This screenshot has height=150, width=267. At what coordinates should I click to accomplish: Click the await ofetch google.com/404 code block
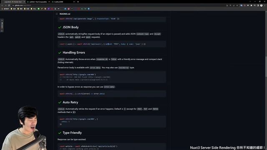tap(112, 77)
